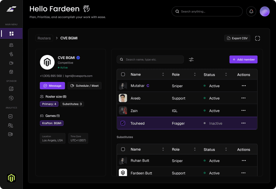The width and height of the screenshot is (276, 189).
Task: Click the verified badge next to CVE BGMI
Action: point(78,58)
